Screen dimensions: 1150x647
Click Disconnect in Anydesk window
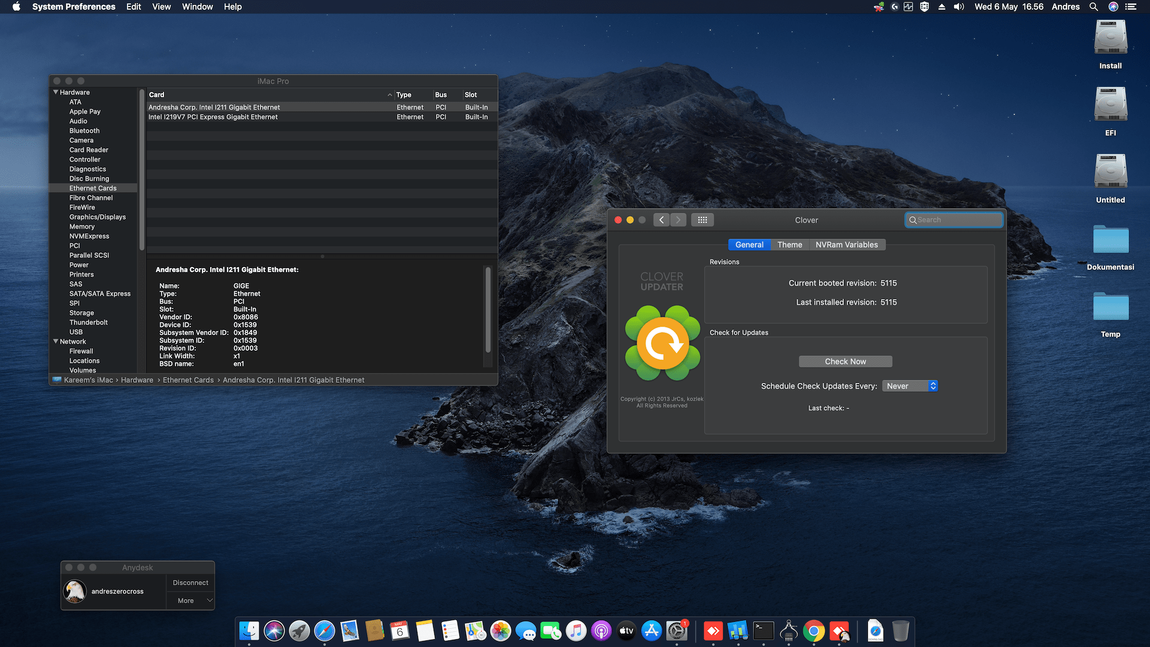click(x=190, y=583)
